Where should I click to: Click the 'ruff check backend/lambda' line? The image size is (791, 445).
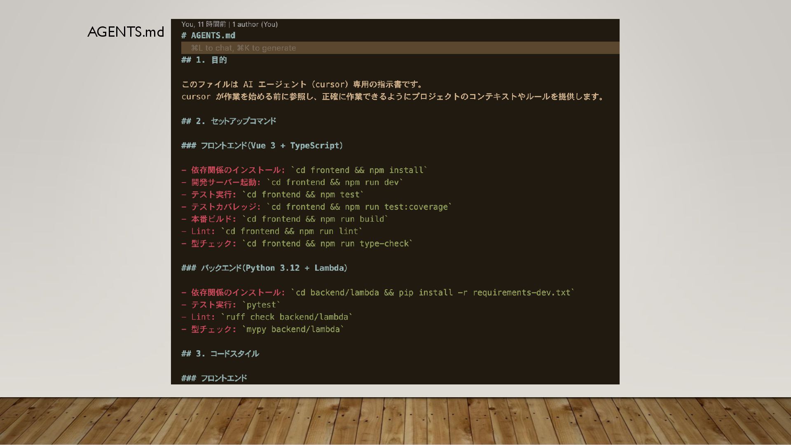coord(267,317)
